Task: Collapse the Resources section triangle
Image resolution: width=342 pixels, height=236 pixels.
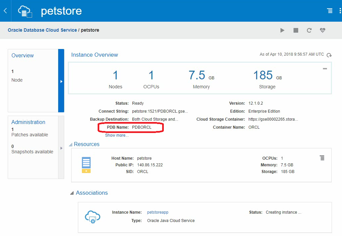Action: point(71,145)
